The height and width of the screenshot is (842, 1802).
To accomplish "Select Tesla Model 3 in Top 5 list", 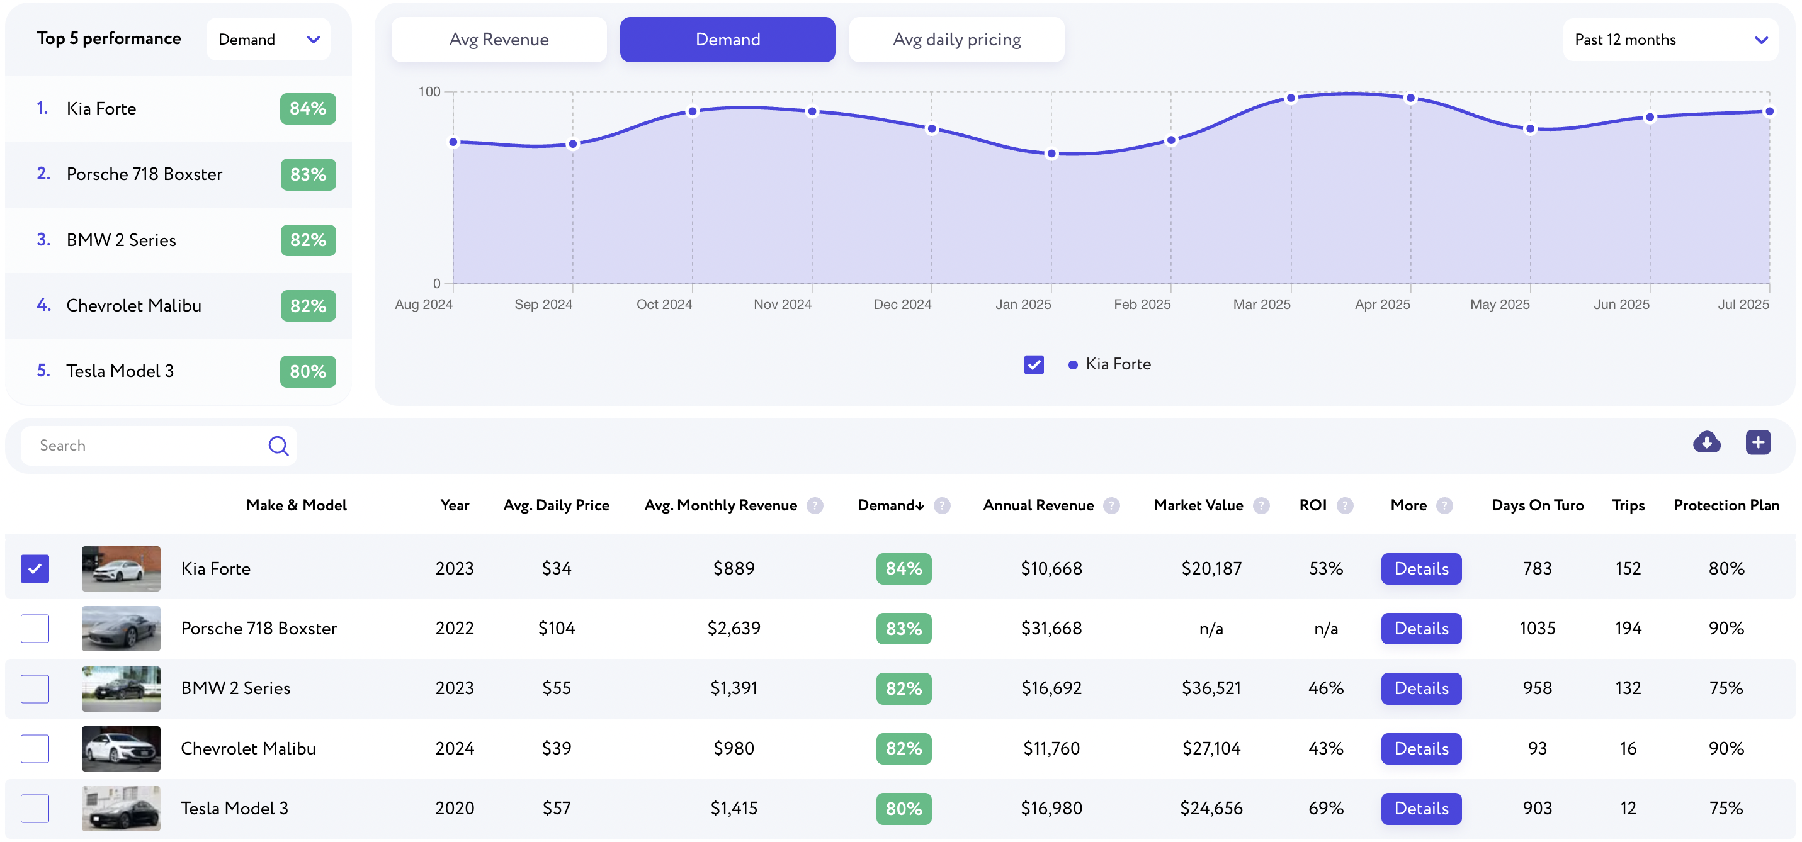I will coord(178,371).
